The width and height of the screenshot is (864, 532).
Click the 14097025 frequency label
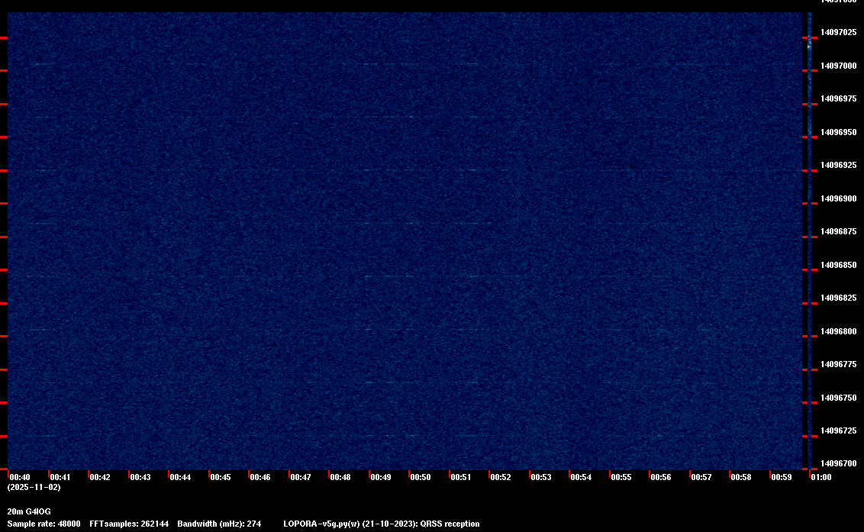(839, 33)
